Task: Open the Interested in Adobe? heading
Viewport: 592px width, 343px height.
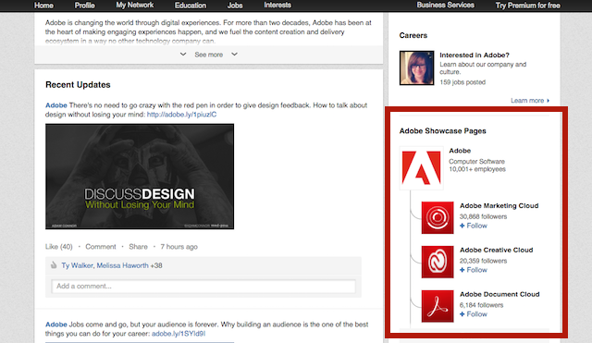Action: (x=475, y=55)
